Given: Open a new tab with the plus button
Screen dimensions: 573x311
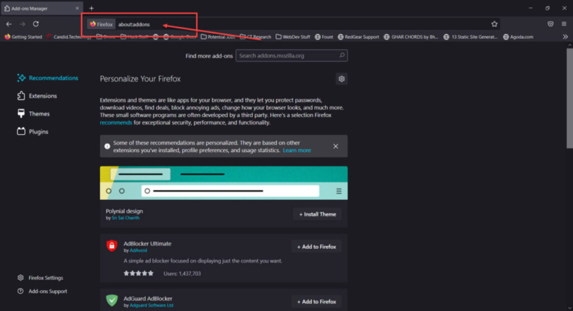Looking at the screenshot, I should [91, 8].
